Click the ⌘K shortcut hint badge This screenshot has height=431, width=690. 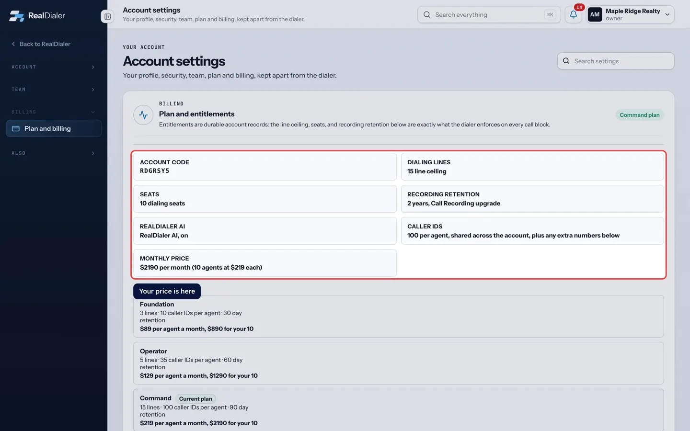tap(550, 15)
